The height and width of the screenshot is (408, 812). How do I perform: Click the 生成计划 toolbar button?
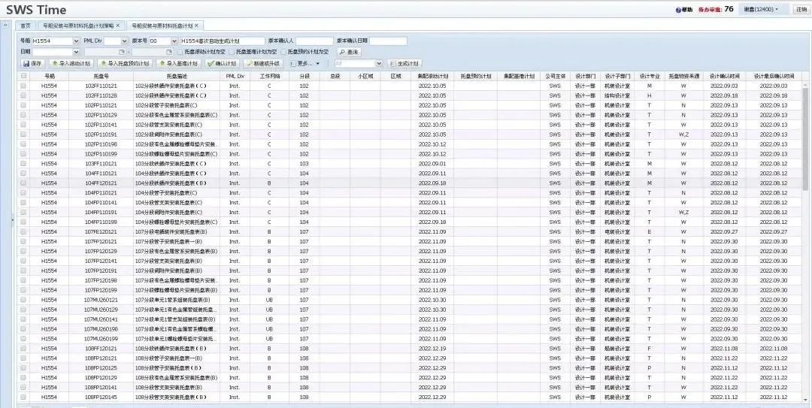(404, 64)
